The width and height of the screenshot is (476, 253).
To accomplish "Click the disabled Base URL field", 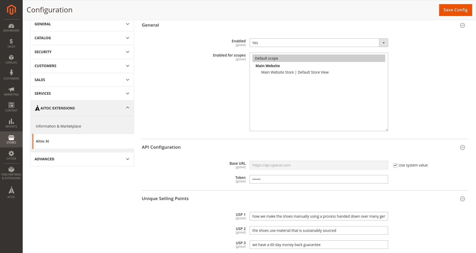I will [319, 165].
